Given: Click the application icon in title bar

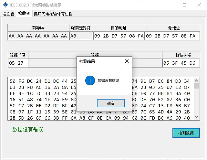Looking at the screenshot, I should point(5,5).
